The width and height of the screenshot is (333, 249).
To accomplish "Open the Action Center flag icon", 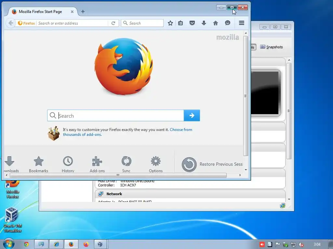I will tap(277, 244).
